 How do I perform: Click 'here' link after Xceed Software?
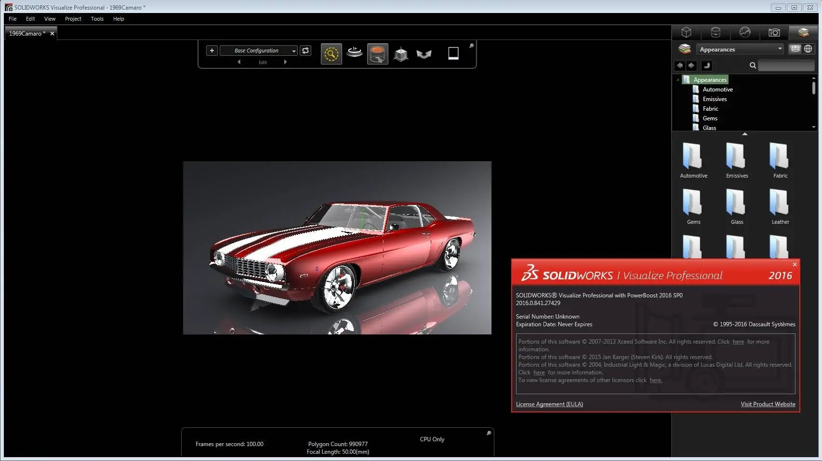pyautogui.click(x=738, y=342)
